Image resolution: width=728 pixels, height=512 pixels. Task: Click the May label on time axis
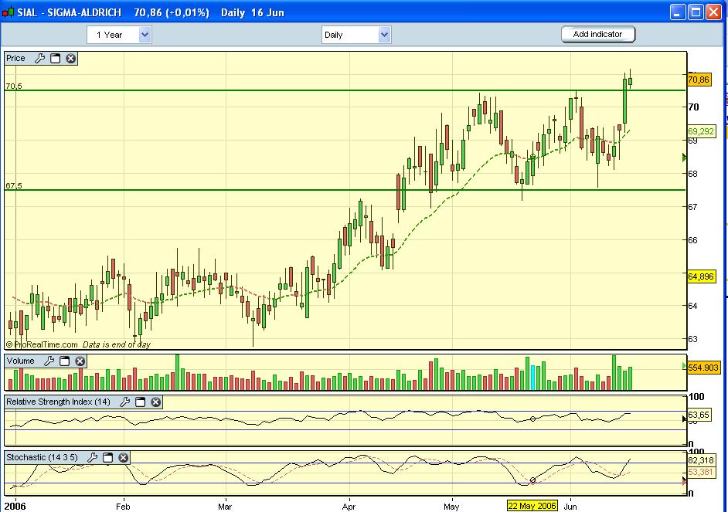tap(451, 507)
